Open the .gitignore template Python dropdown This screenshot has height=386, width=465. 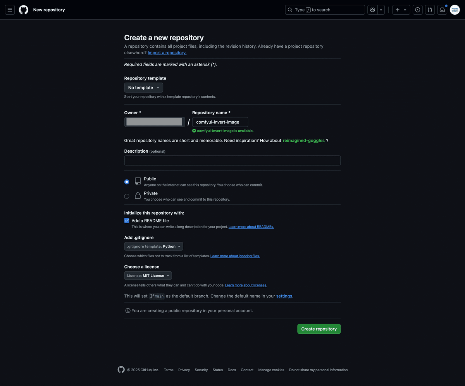coord(153,246)
